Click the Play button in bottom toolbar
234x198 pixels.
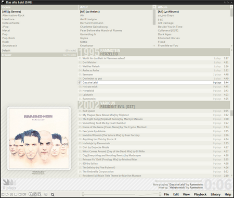(x=7, y=194)
